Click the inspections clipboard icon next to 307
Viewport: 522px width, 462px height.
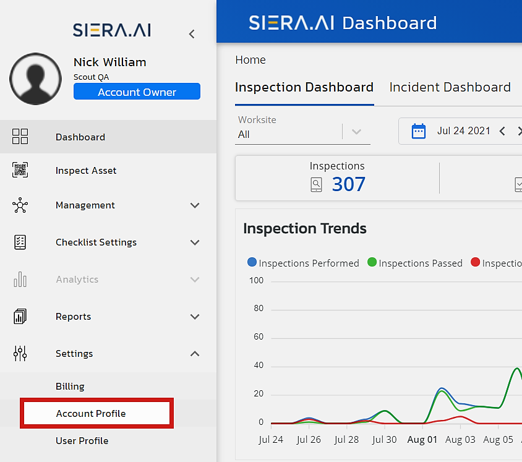pos(316,184)
